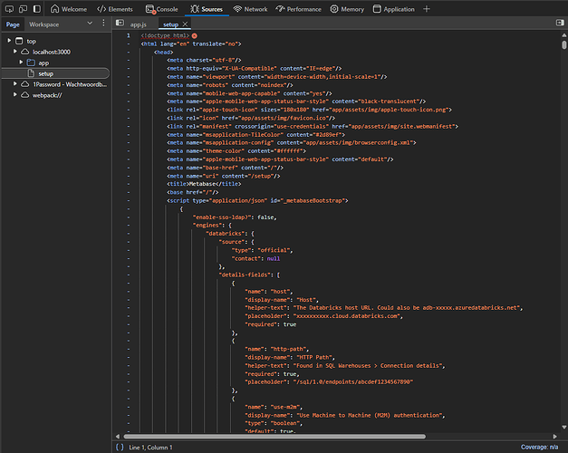Open the Welcome tab

[x=69, y=9]
